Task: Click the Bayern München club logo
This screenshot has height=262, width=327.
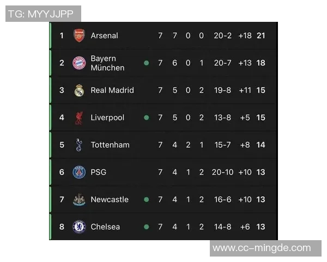Action: point(79,63)
